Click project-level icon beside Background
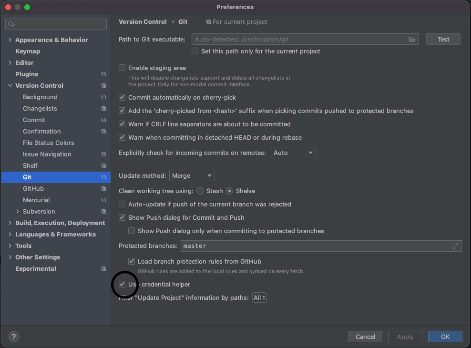Image resolution: width=471 pixels, height=348 pixels. 103,97
